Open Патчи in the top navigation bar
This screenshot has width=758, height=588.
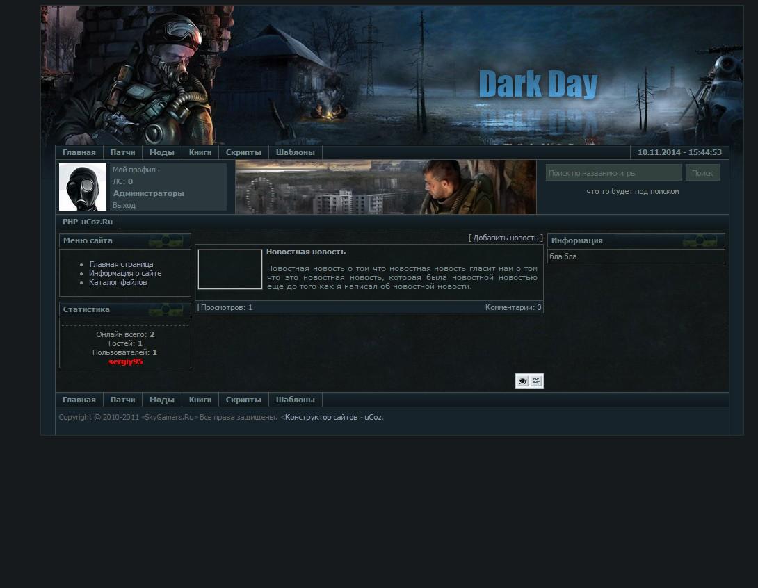point(122,152)
